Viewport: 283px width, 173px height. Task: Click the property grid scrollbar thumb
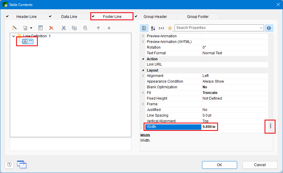(x=270, y=126)
